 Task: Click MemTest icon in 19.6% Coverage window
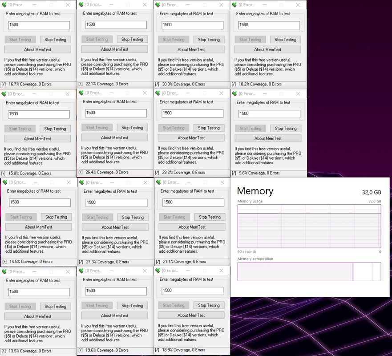tap(81, 271)
